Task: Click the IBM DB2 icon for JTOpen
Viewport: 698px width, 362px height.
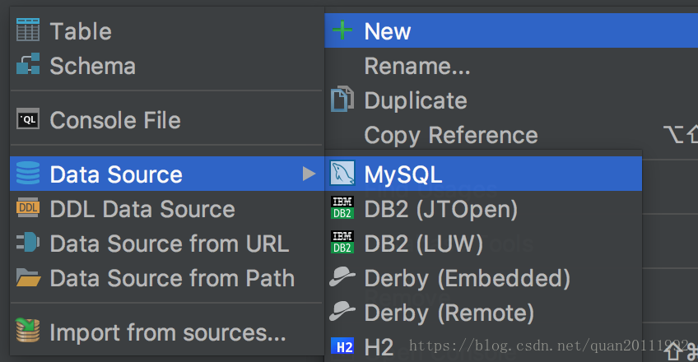Action: [342, 207]
